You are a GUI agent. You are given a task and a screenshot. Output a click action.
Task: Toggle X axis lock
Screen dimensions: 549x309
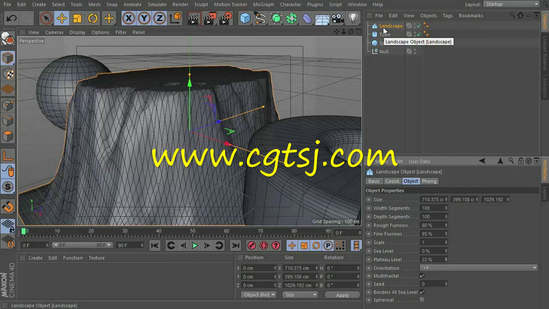tap(129, 19)
